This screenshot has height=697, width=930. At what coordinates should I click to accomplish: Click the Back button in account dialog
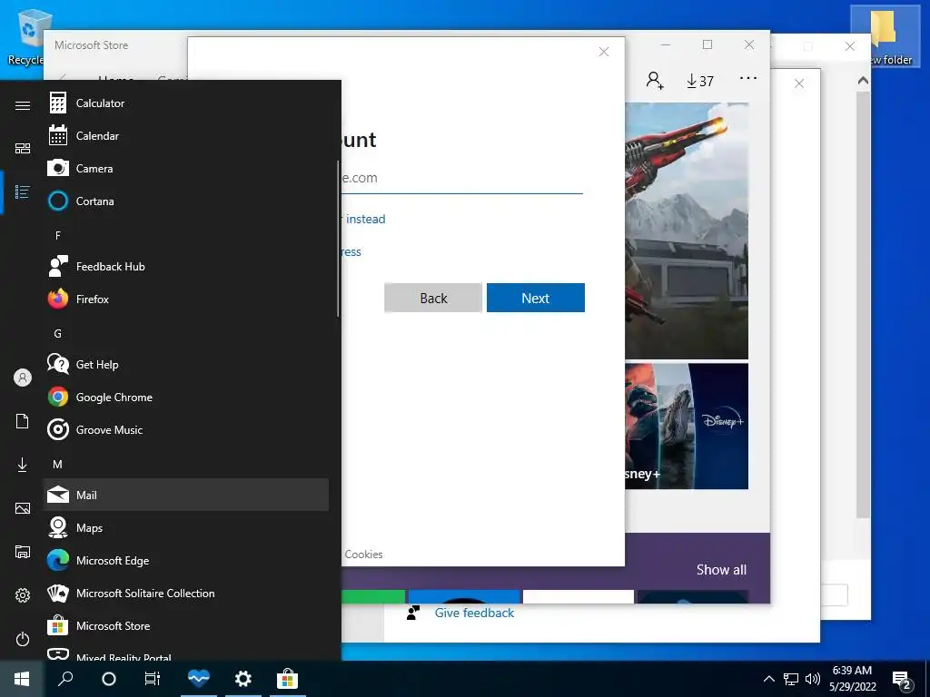[433, 298]
